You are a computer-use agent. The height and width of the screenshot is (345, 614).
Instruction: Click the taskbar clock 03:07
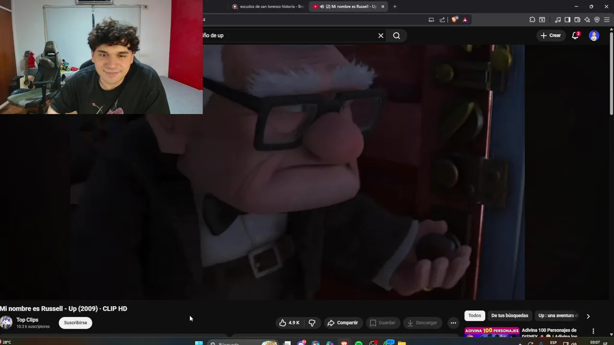click(x=595, y=343)
